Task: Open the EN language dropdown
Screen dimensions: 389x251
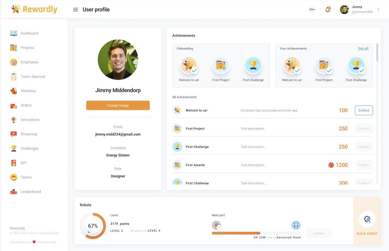Action: pos(312,10)
